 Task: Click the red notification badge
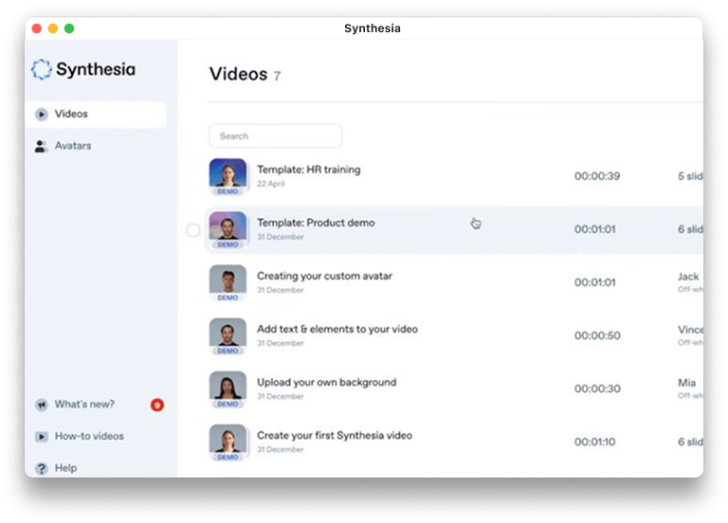pyautogui.click(x=157, y=406)
